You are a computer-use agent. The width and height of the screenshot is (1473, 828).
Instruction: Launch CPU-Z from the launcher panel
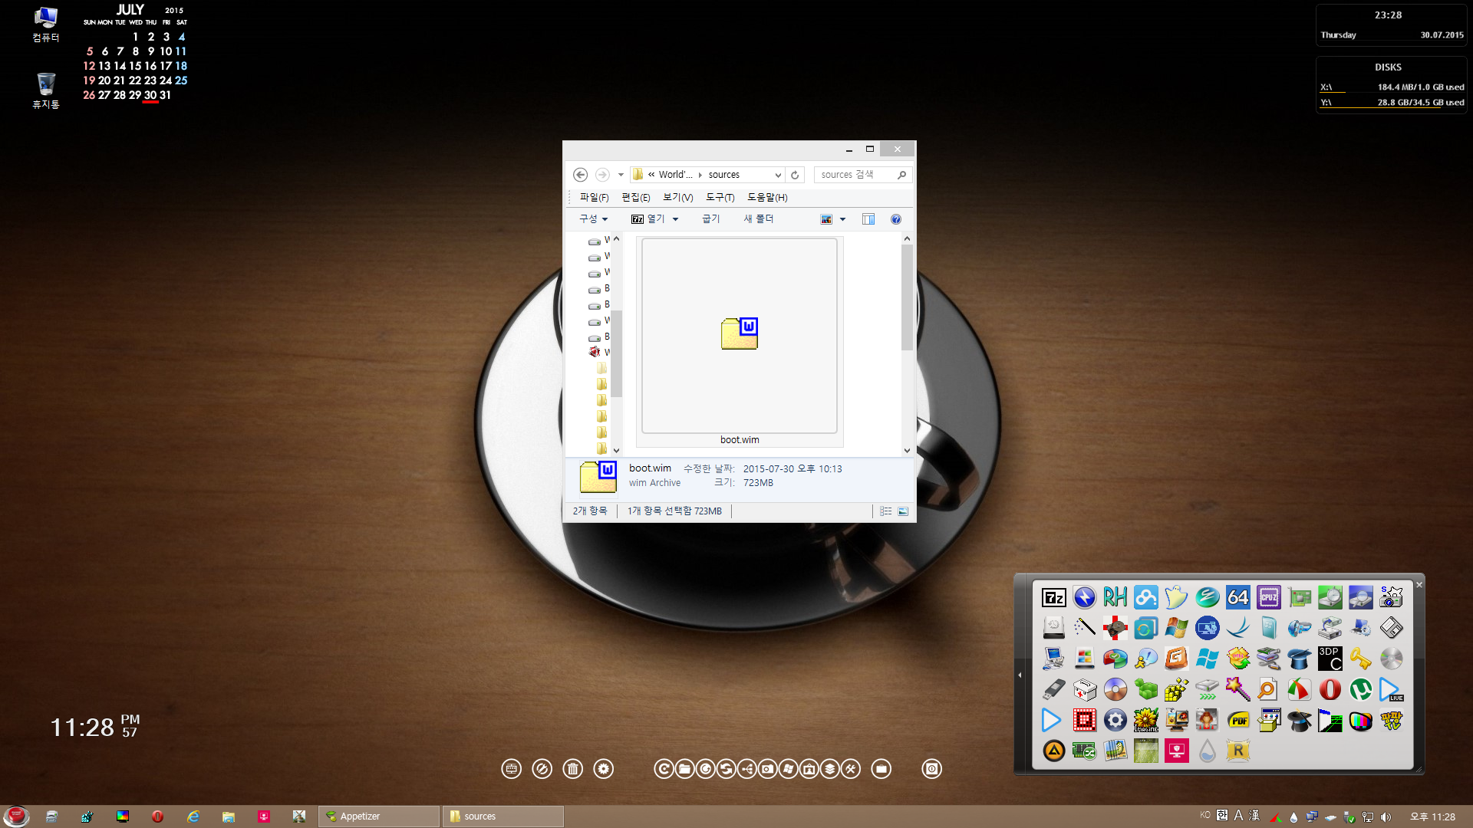(x=1268, y=597)
